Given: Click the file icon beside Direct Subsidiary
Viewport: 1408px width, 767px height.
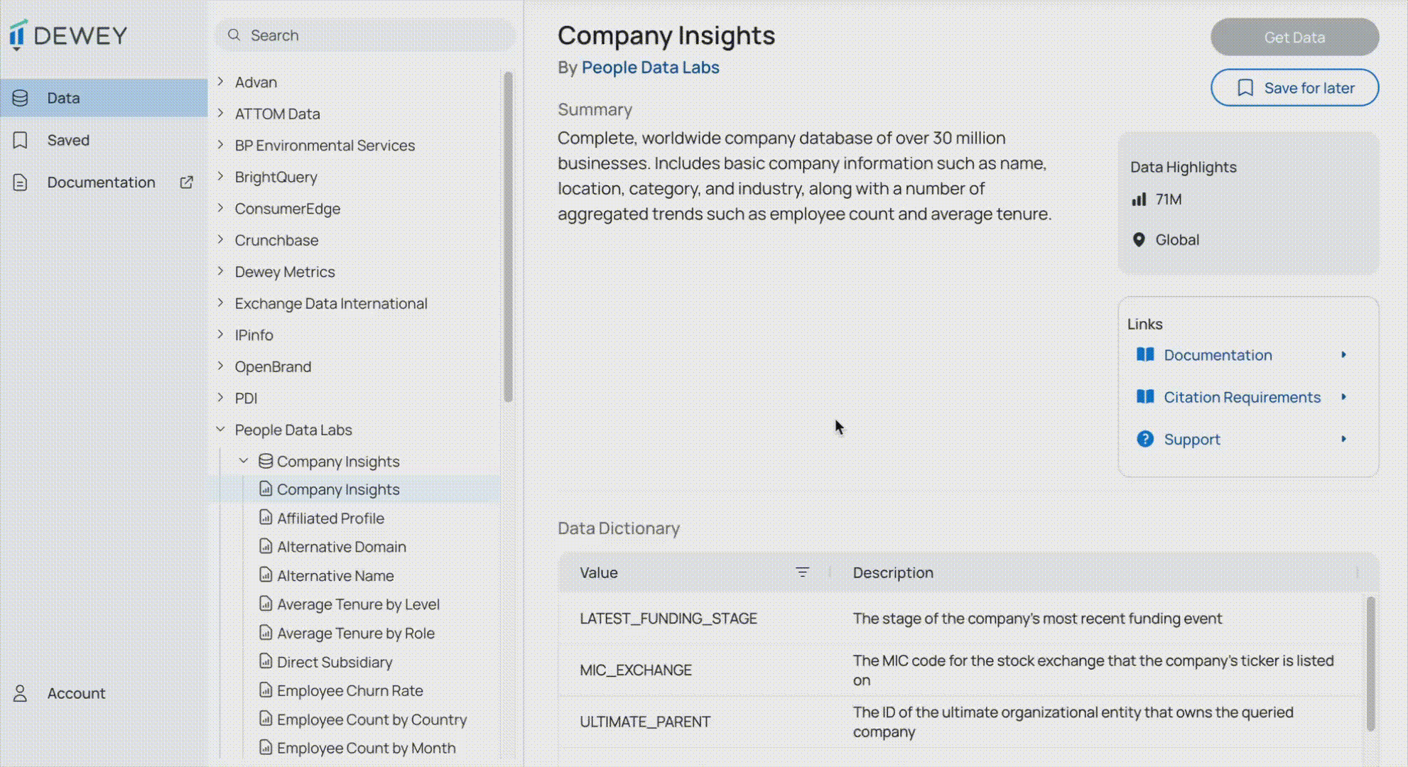Looking at the screenshot, I should click(266, 662).
